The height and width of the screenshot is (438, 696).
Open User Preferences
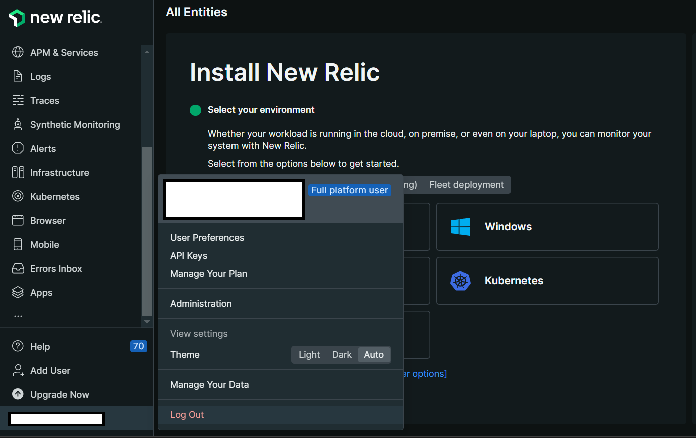[207, 238]
